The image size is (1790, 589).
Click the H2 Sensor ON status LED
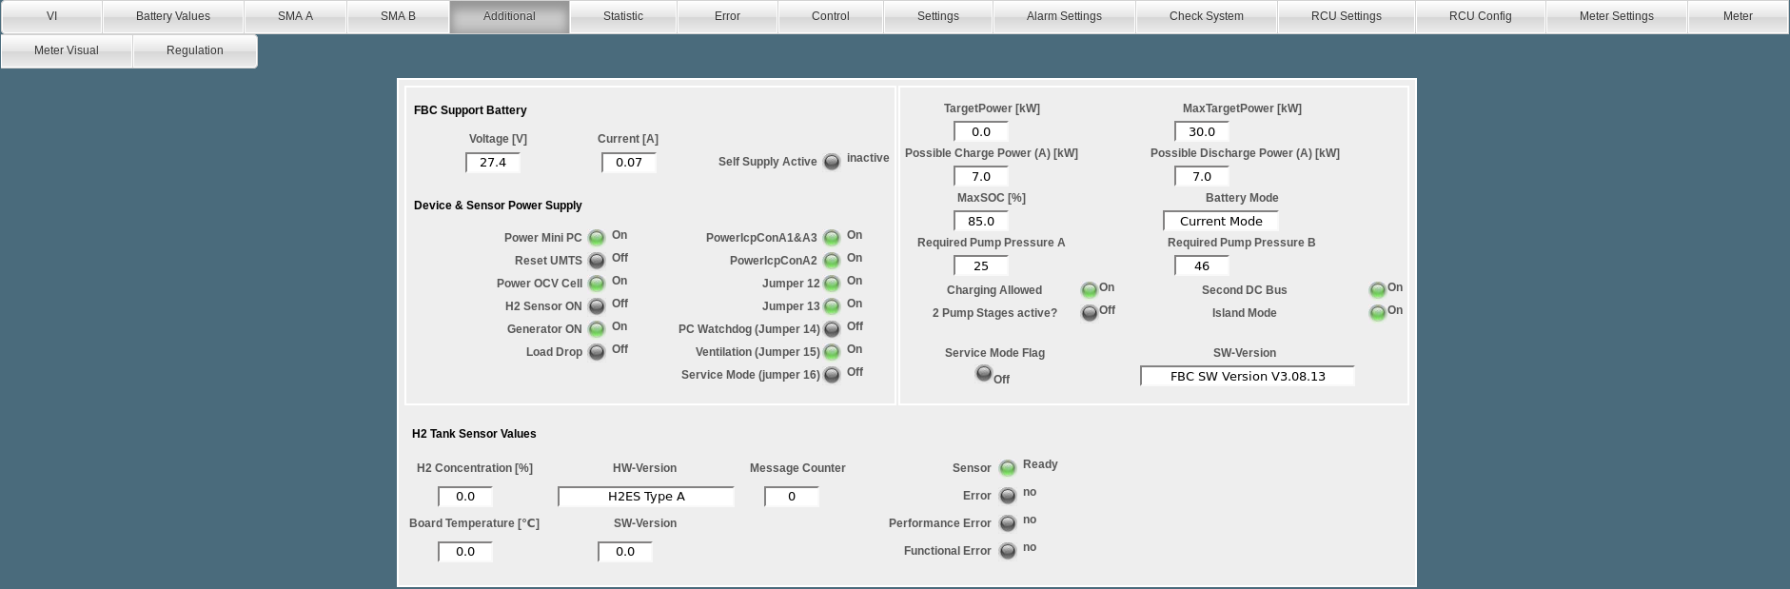597,306
